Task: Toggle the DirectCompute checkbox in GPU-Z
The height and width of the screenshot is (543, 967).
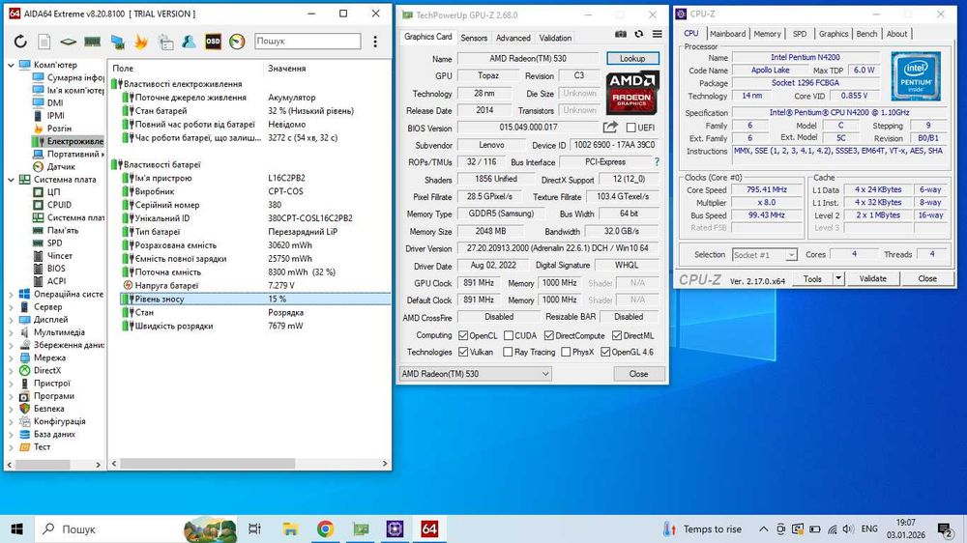Action: tap(549, 336)
